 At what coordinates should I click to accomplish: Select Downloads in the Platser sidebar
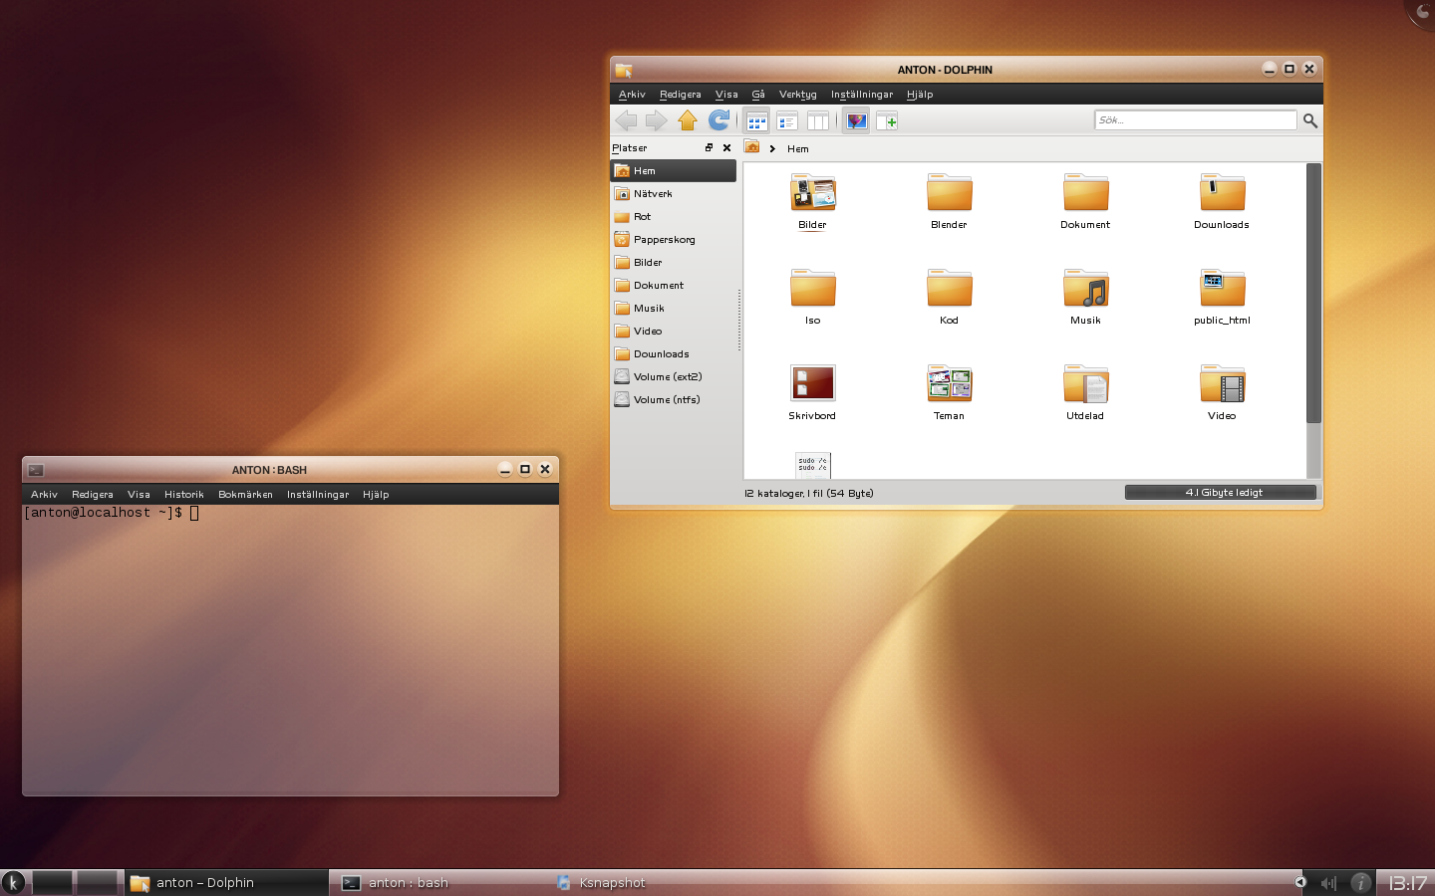(674, 354)
